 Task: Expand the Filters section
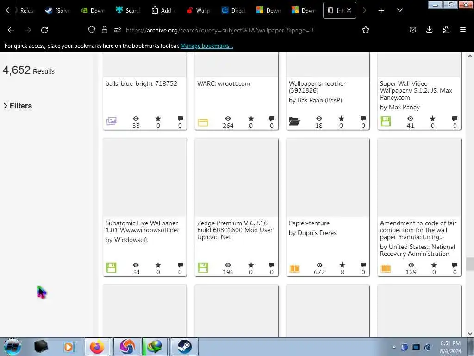pos(18,106)
